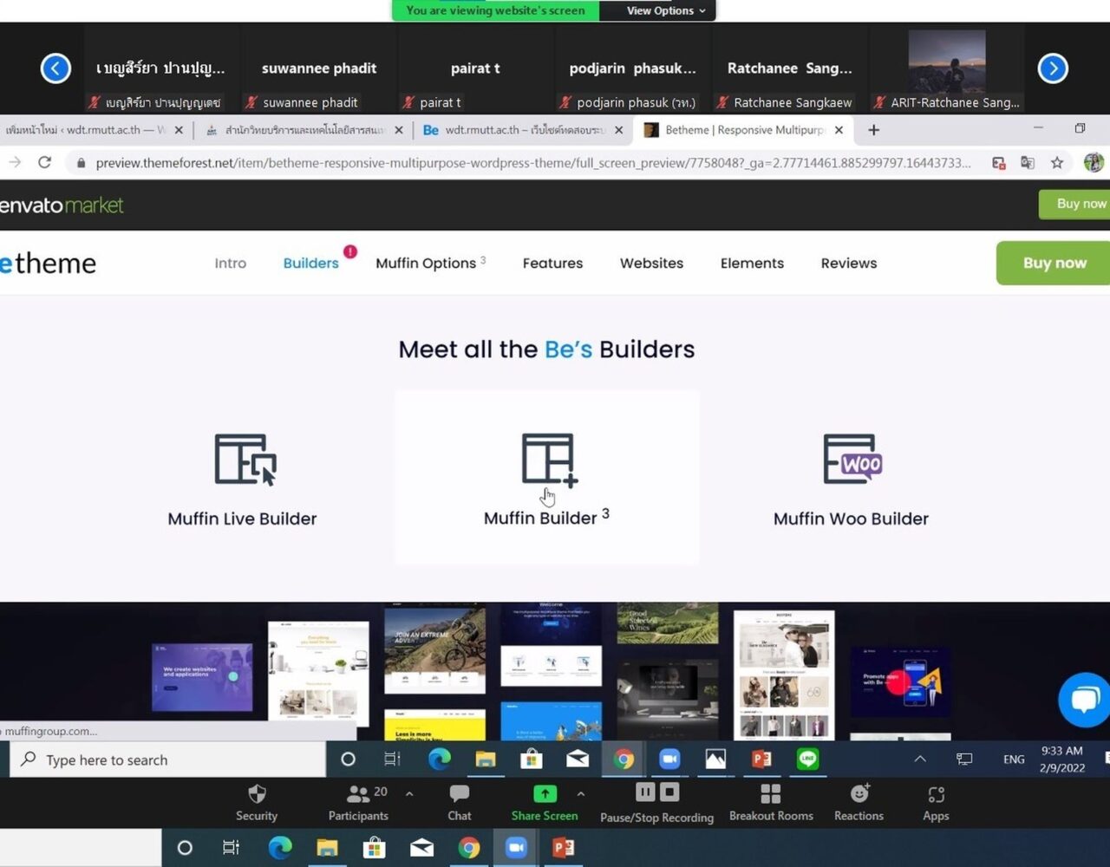Open the Muffin Woo Builder label link
Viewport: 1110px width, 867px height.
tap(851, 518)
